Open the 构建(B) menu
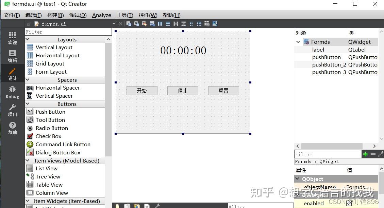Screen dimensions: 384x208 (x=55, y=15)
